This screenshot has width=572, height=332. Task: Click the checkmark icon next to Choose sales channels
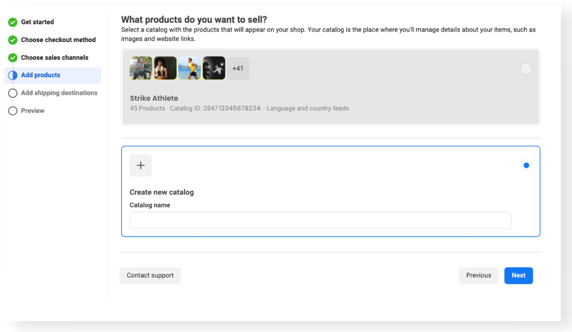click(13, 58)
